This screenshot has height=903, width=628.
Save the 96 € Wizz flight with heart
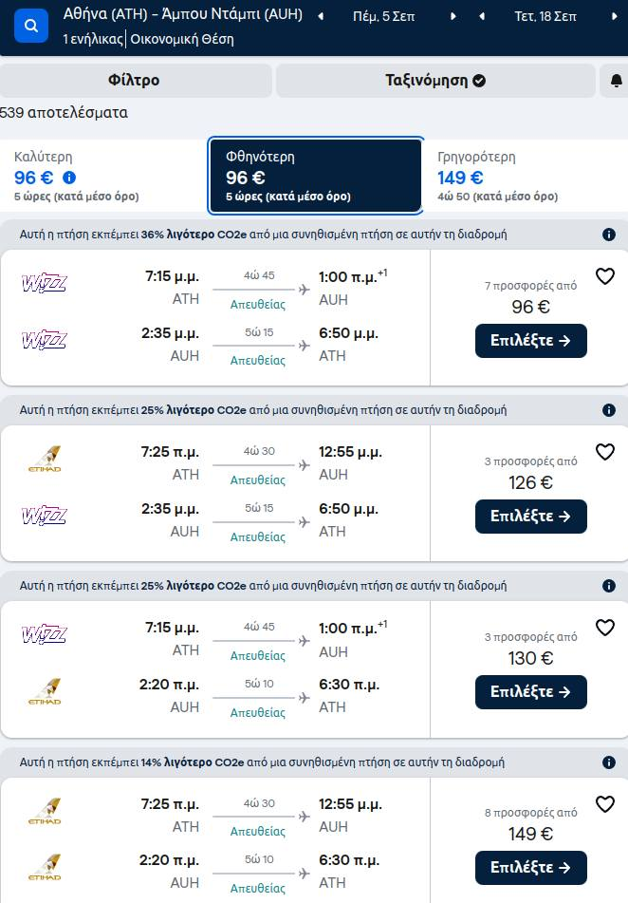(x=605, y=276)
